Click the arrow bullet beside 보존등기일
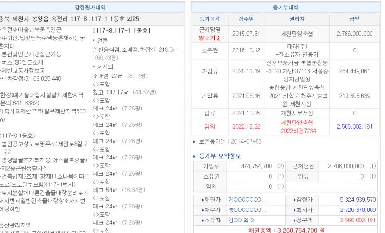Viewport: 385px width, 233px height. 195,142
